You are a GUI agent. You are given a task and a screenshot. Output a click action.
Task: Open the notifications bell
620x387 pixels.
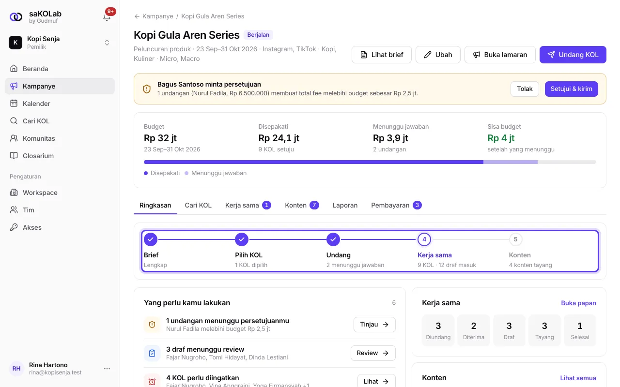click(107, 17)
